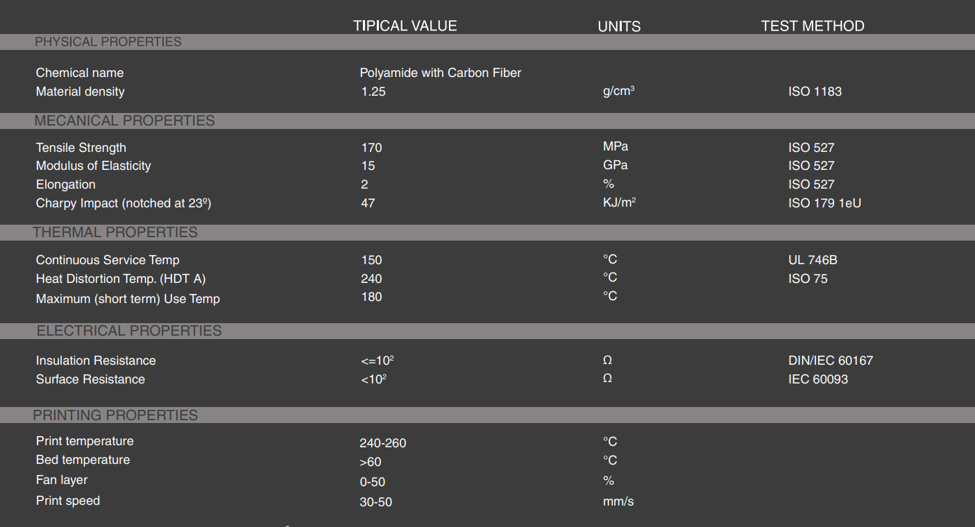Screen dimensions: 975x527
Task: Click the TIPICAL VALUE column header
Action: pos(405,26)
